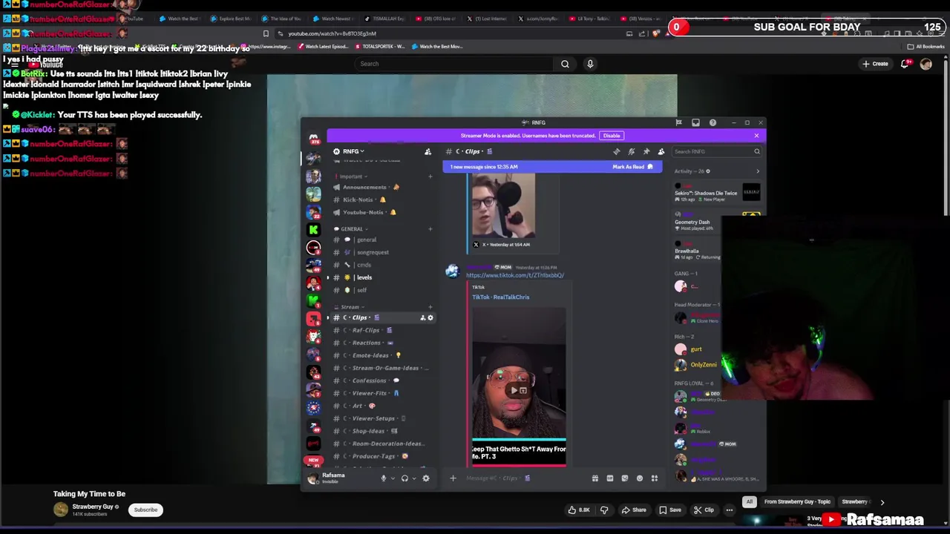Open YouTube notifications bell
The height and width of the screenshot is (534, 950).
905,64
